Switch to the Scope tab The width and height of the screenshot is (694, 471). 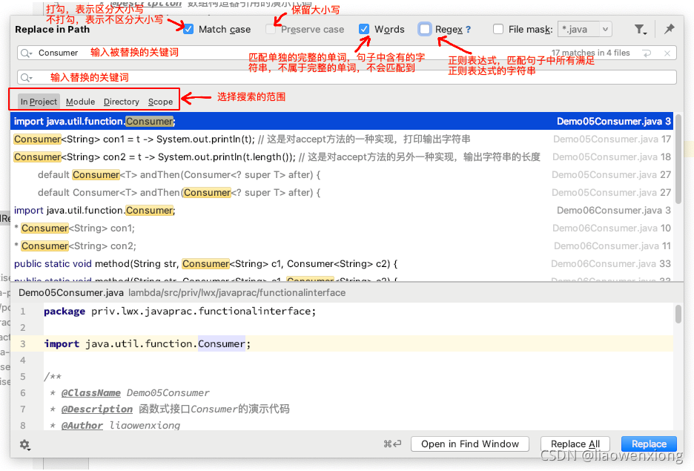pos(160,102)
